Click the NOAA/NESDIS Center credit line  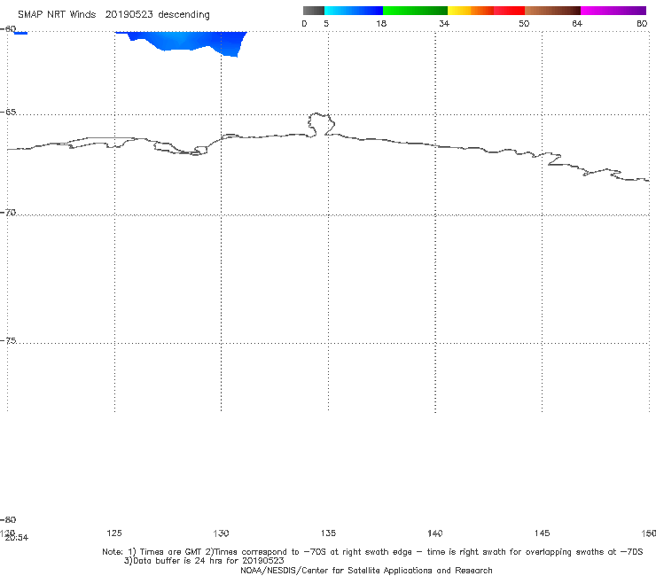[366, 570]
